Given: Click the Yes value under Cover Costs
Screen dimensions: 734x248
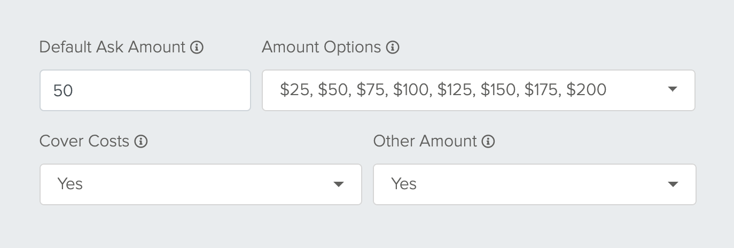Looking at the screenshot, I should point(70,184).
